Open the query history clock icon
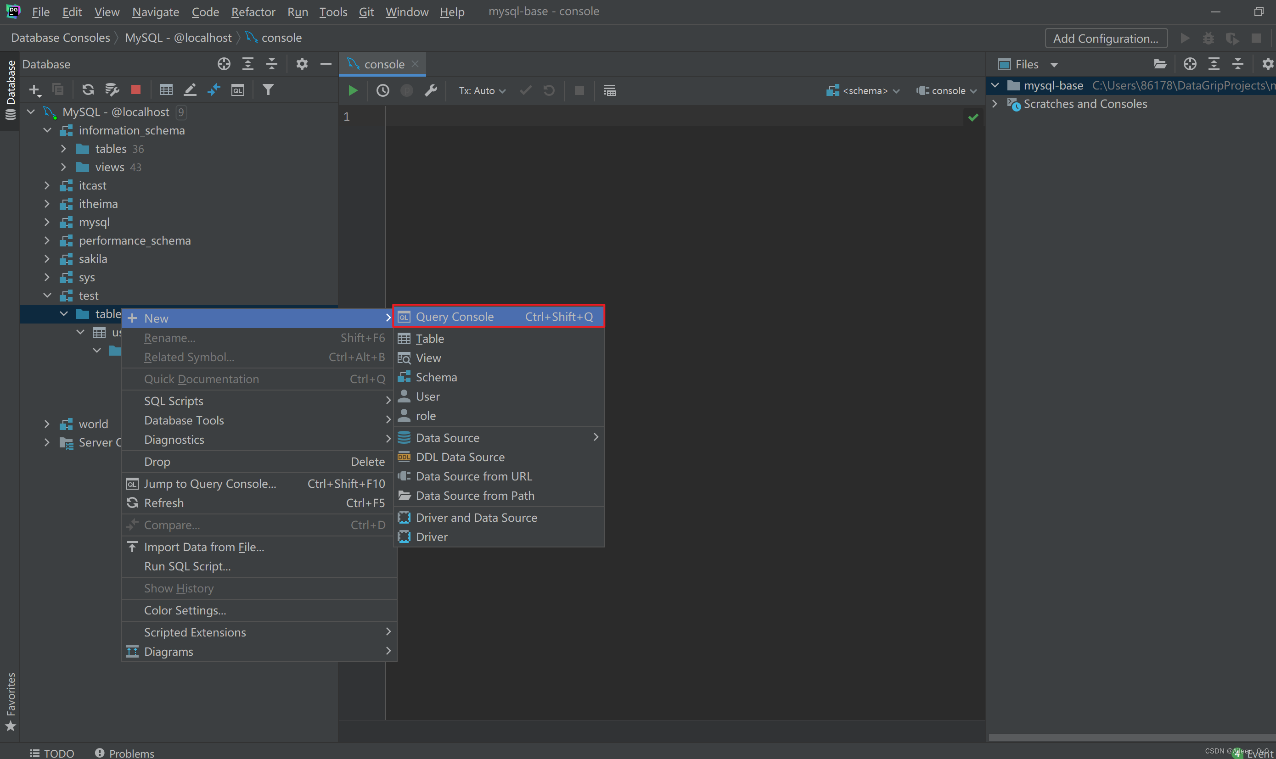Screen dimensions: 1276x759 coord(382,90)
